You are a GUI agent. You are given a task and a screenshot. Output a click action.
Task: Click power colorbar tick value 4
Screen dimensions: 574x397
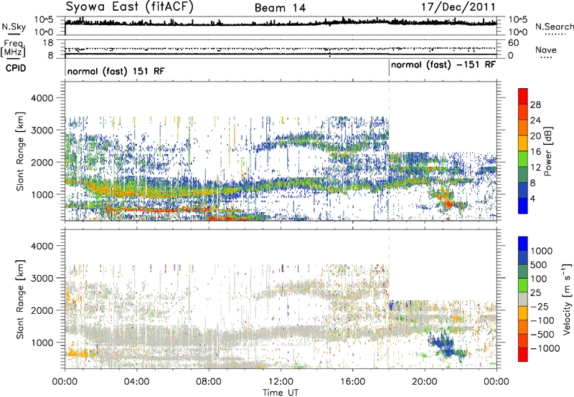click(x=532, y=198)
